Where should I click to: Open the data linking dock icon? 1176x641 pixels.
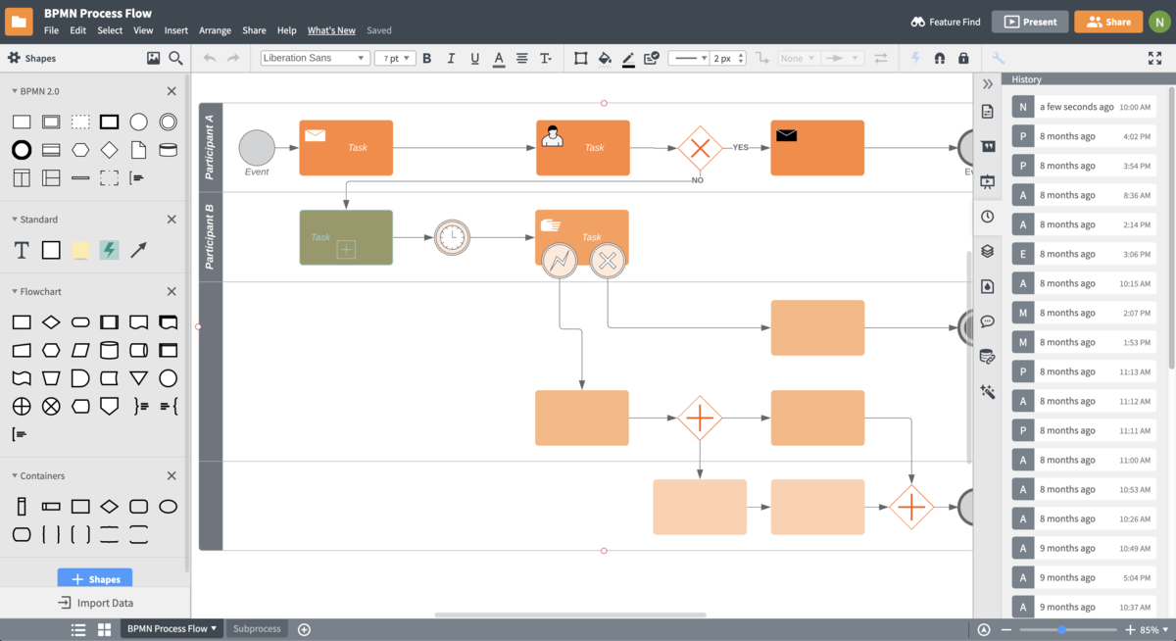click(987, 357)
